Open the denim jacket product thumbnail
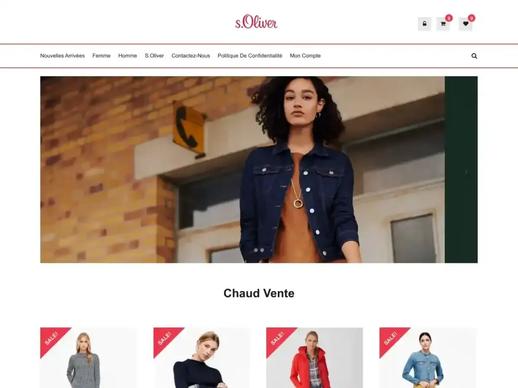The width and height of the screenshot is (518, 388). coord(427,358)
